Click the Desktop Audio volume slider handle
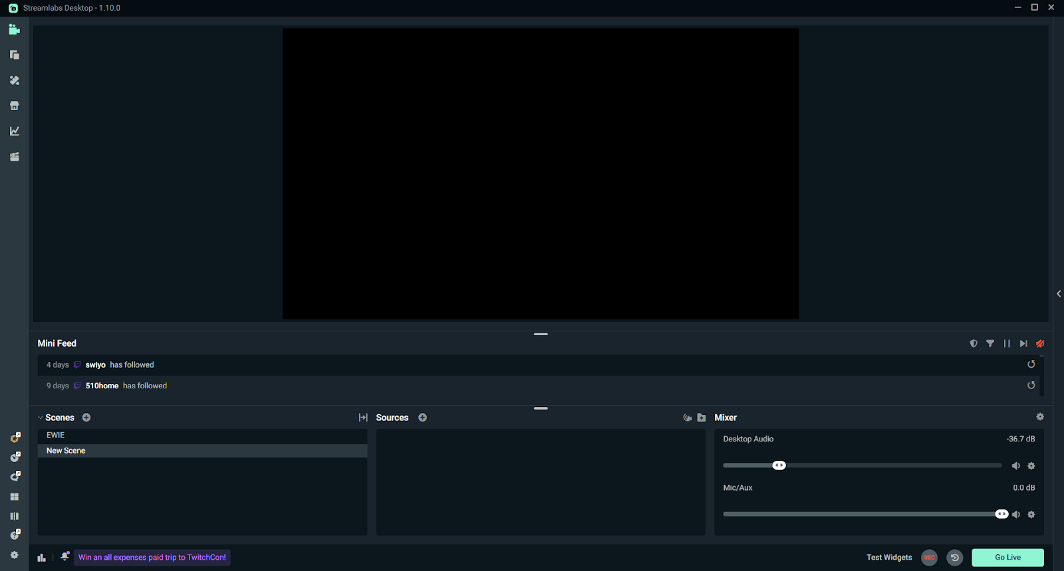The image size is (1064, 571). (x=779, y=465)
